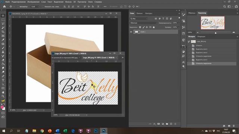Select the Lasso tool
This screenshot has height=134, width=239.
(x=3, y=24)
